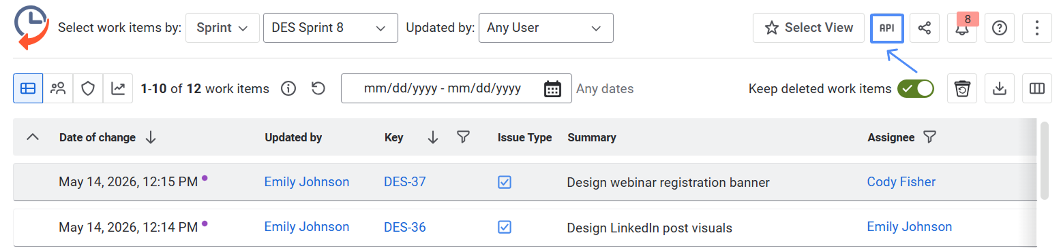Open the DES Sprint 8 dropdown
Image resolution: width=1061 pixels, height=248 pixels.
(x=331, y=28)
